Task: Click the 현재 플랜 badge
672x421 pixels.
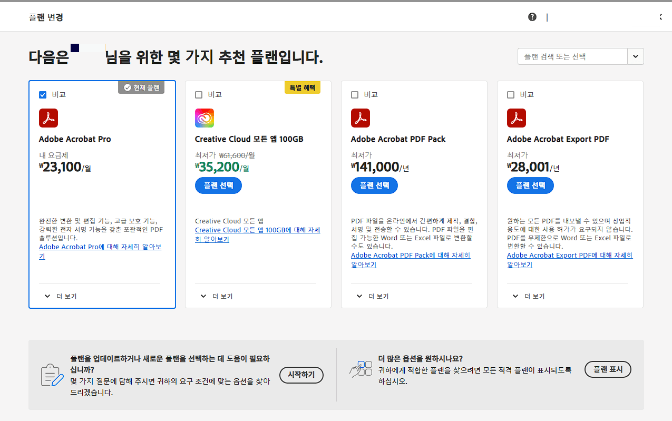Action: pos(141,87)
